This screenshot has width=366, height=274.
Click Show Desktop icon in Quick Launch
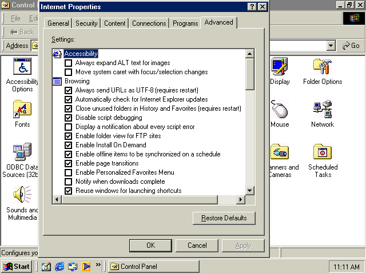(x=46, y=267)
